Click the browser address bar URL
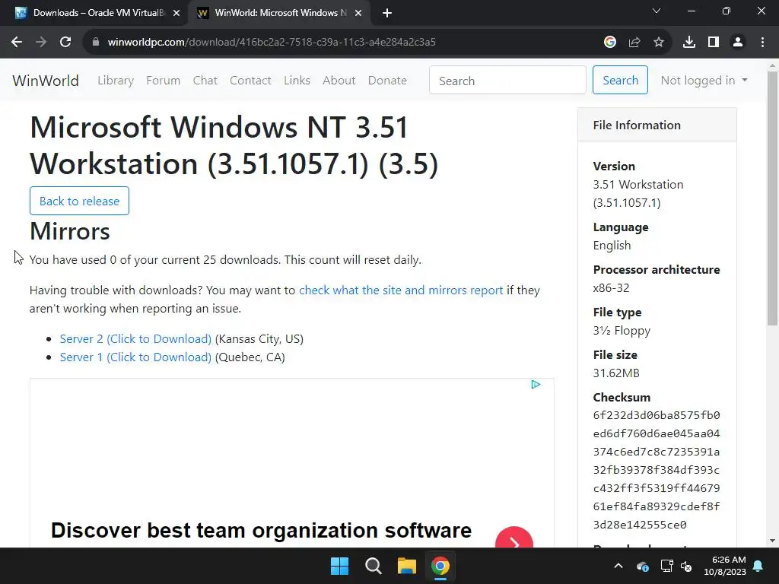This screenshot has width=779, height=584. [x=272, y=43]
